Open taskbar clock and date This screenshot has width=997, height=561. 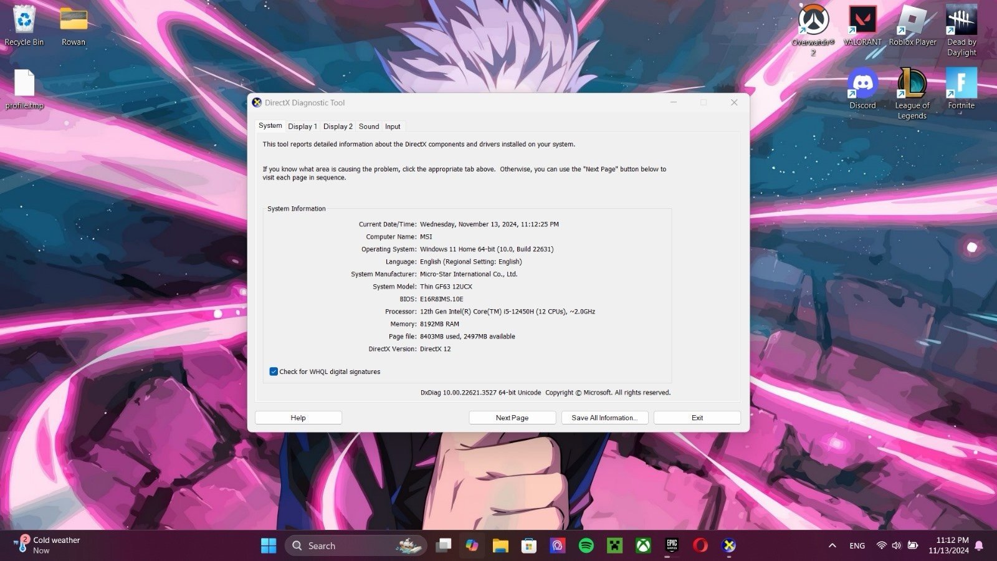[x=948, y=545]
